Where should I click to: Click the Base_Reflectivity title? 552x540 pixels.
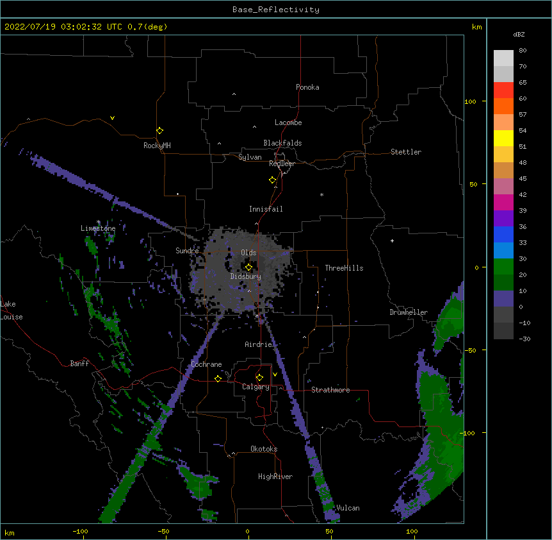[276, 10]
